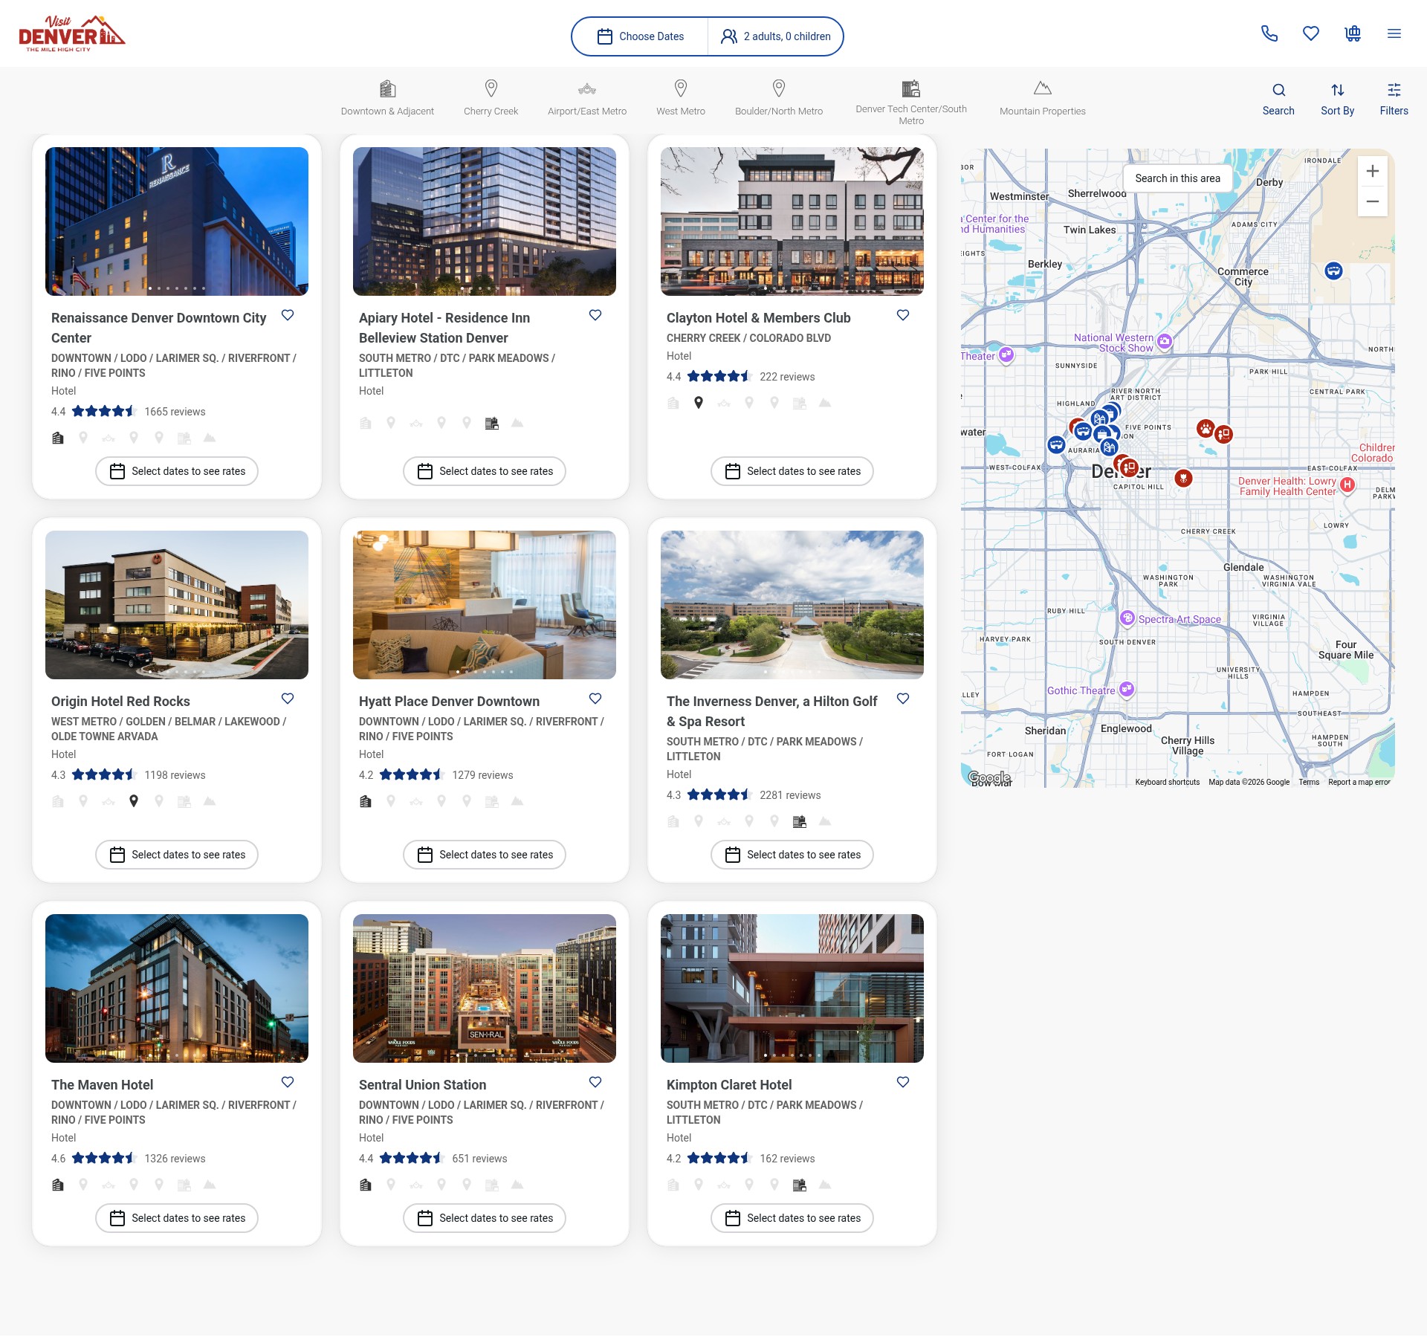Favorite Origin Hotel Red Rocks
The height and width of the screenshot is (1337, 1427).
tap(288, 699)
